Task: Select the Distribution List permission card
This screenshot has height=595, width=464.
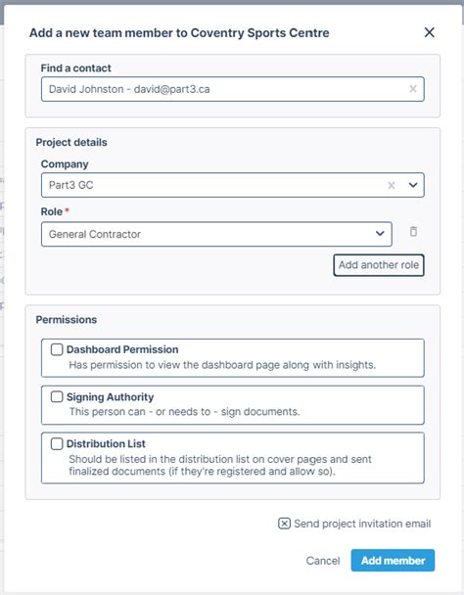Action: 232,458
